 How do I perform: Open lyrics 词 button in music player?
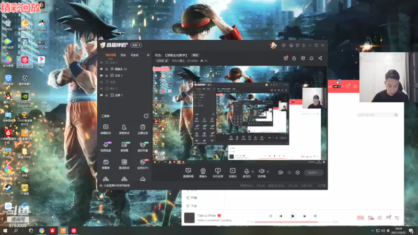point(315,216)
